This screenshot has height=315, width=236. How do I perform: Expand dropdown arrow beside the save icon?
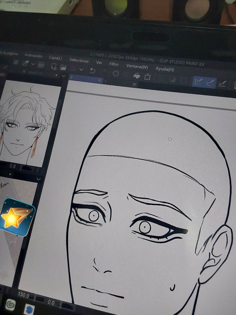coord(81,70)
